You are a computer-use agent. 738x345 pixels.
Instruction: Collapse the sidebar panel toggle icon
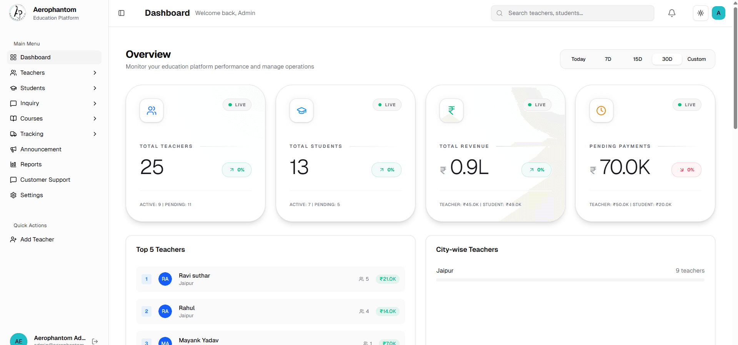click(122, 13)
